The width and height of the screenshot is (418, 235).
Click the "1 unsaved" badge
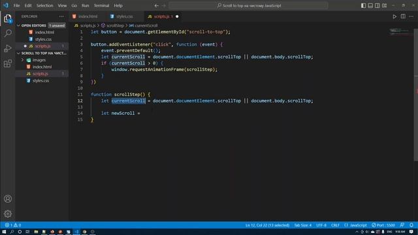pyautogui.click(x=57, y=25)
